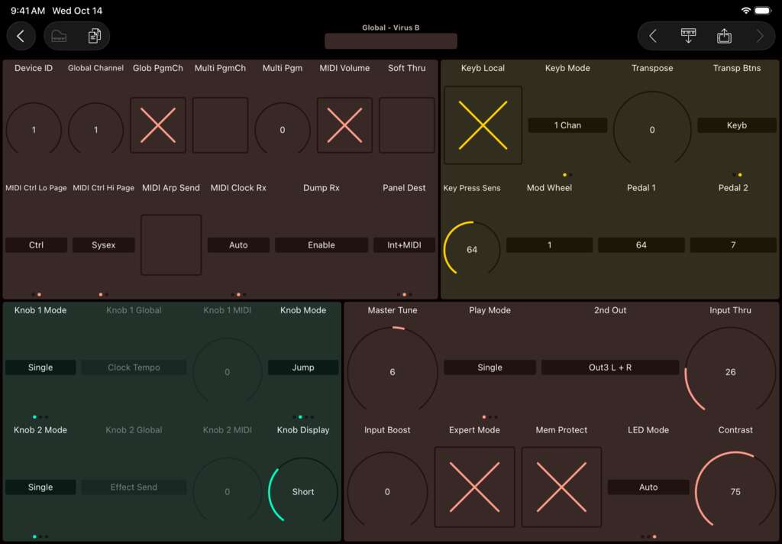782x544 pixels.
Task: Open Dump Rx Enable selector
Action: 322,245
